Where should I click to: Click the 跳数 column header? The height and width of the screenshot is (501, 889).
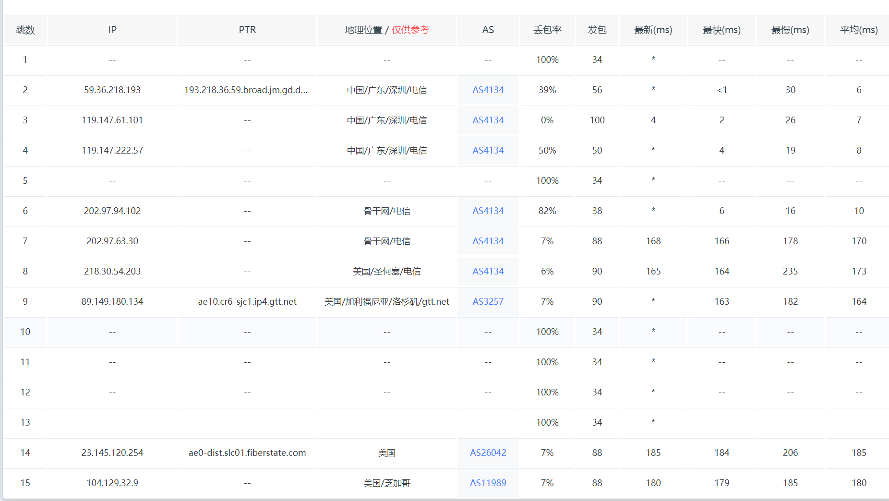(25, 30)
